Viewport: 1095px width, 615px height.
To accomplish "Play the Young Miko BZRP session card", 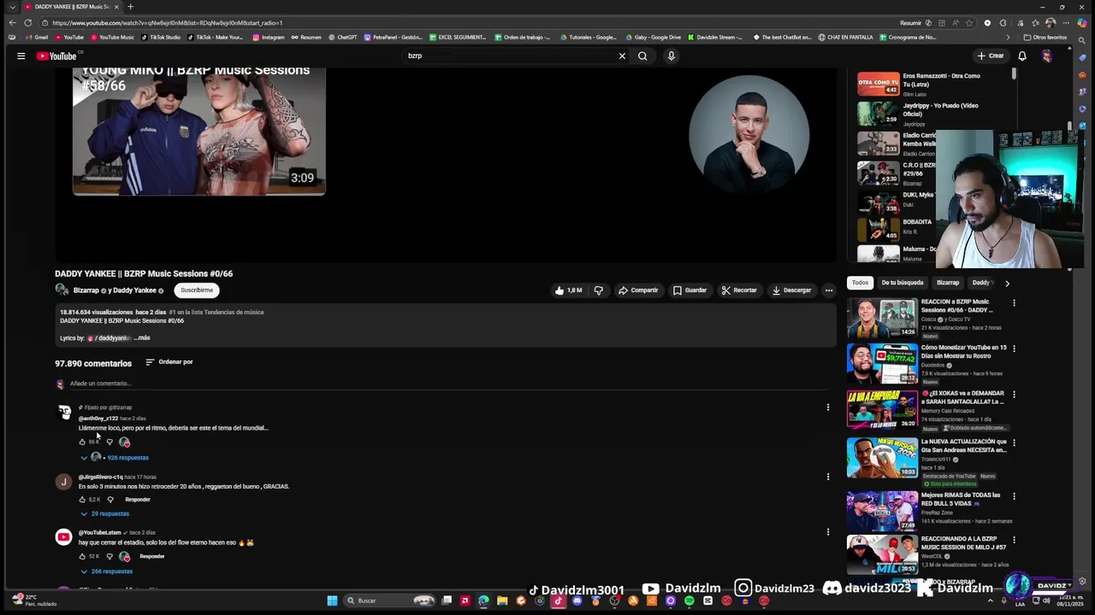I will coord(198,132).
